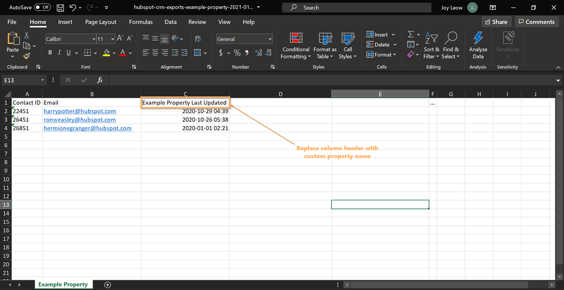Toggle horizontal Center alignment

(x=155, y=53)
